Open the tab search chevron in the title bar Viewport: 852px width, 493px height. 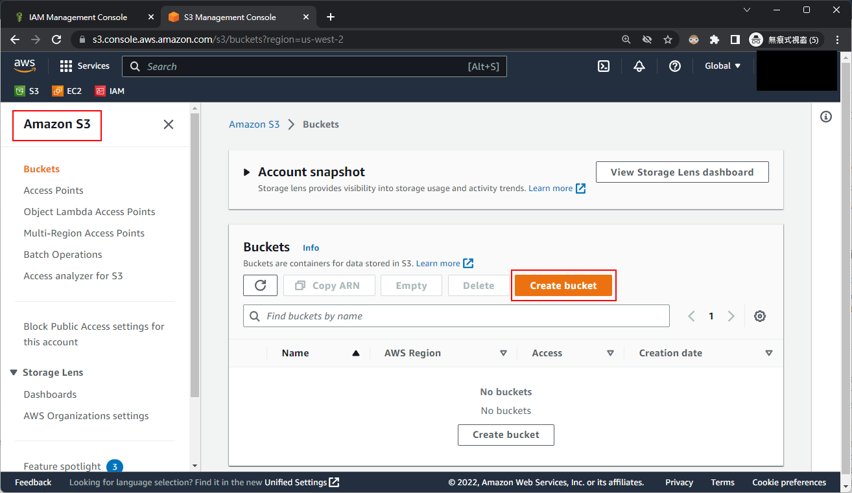[747, 10]
